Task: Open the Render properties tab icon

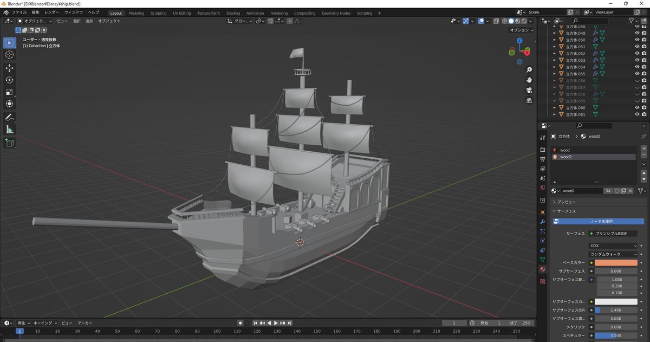Action: coord(542,150)
